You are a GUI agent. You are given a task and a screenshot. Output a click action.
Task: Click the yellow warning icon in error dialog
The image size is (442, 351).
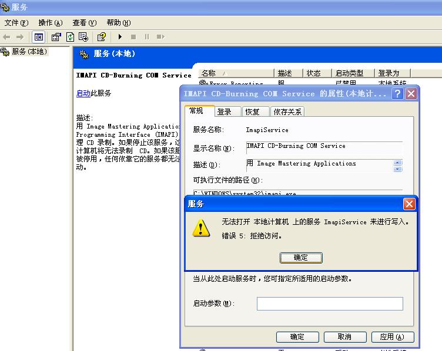200,228
